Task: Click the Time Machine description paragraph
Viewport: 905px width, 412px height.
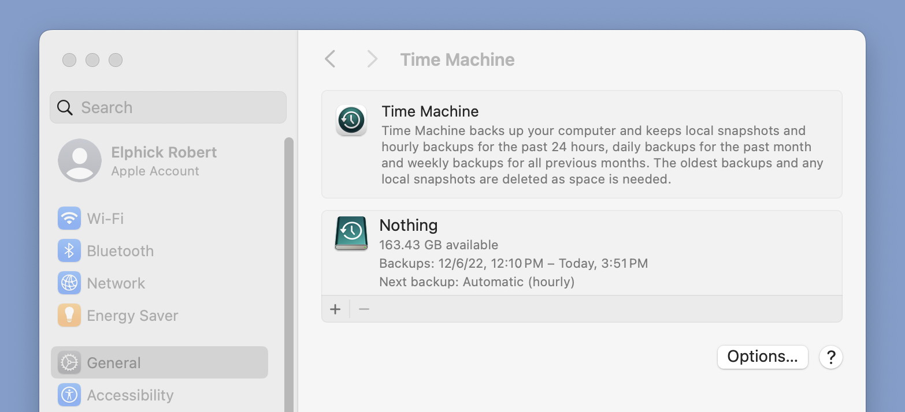Action: [602, 155]
